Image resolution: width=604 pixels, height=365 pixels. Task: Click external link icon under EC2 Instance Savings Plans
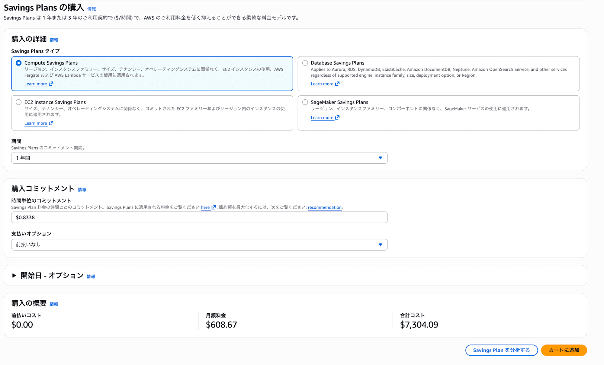tap(51, 123)
